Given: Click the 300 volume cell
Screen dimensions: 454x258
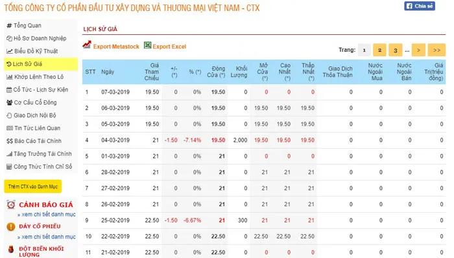Looking at the screenshot, I should pos(243,220).
